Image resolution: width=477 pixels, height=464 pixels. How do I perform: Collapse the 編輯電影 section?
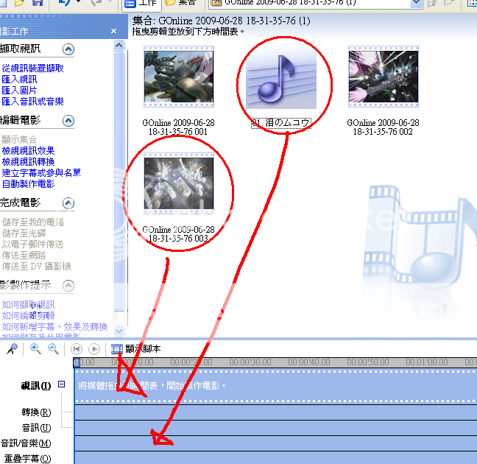(x=68, y=120)
